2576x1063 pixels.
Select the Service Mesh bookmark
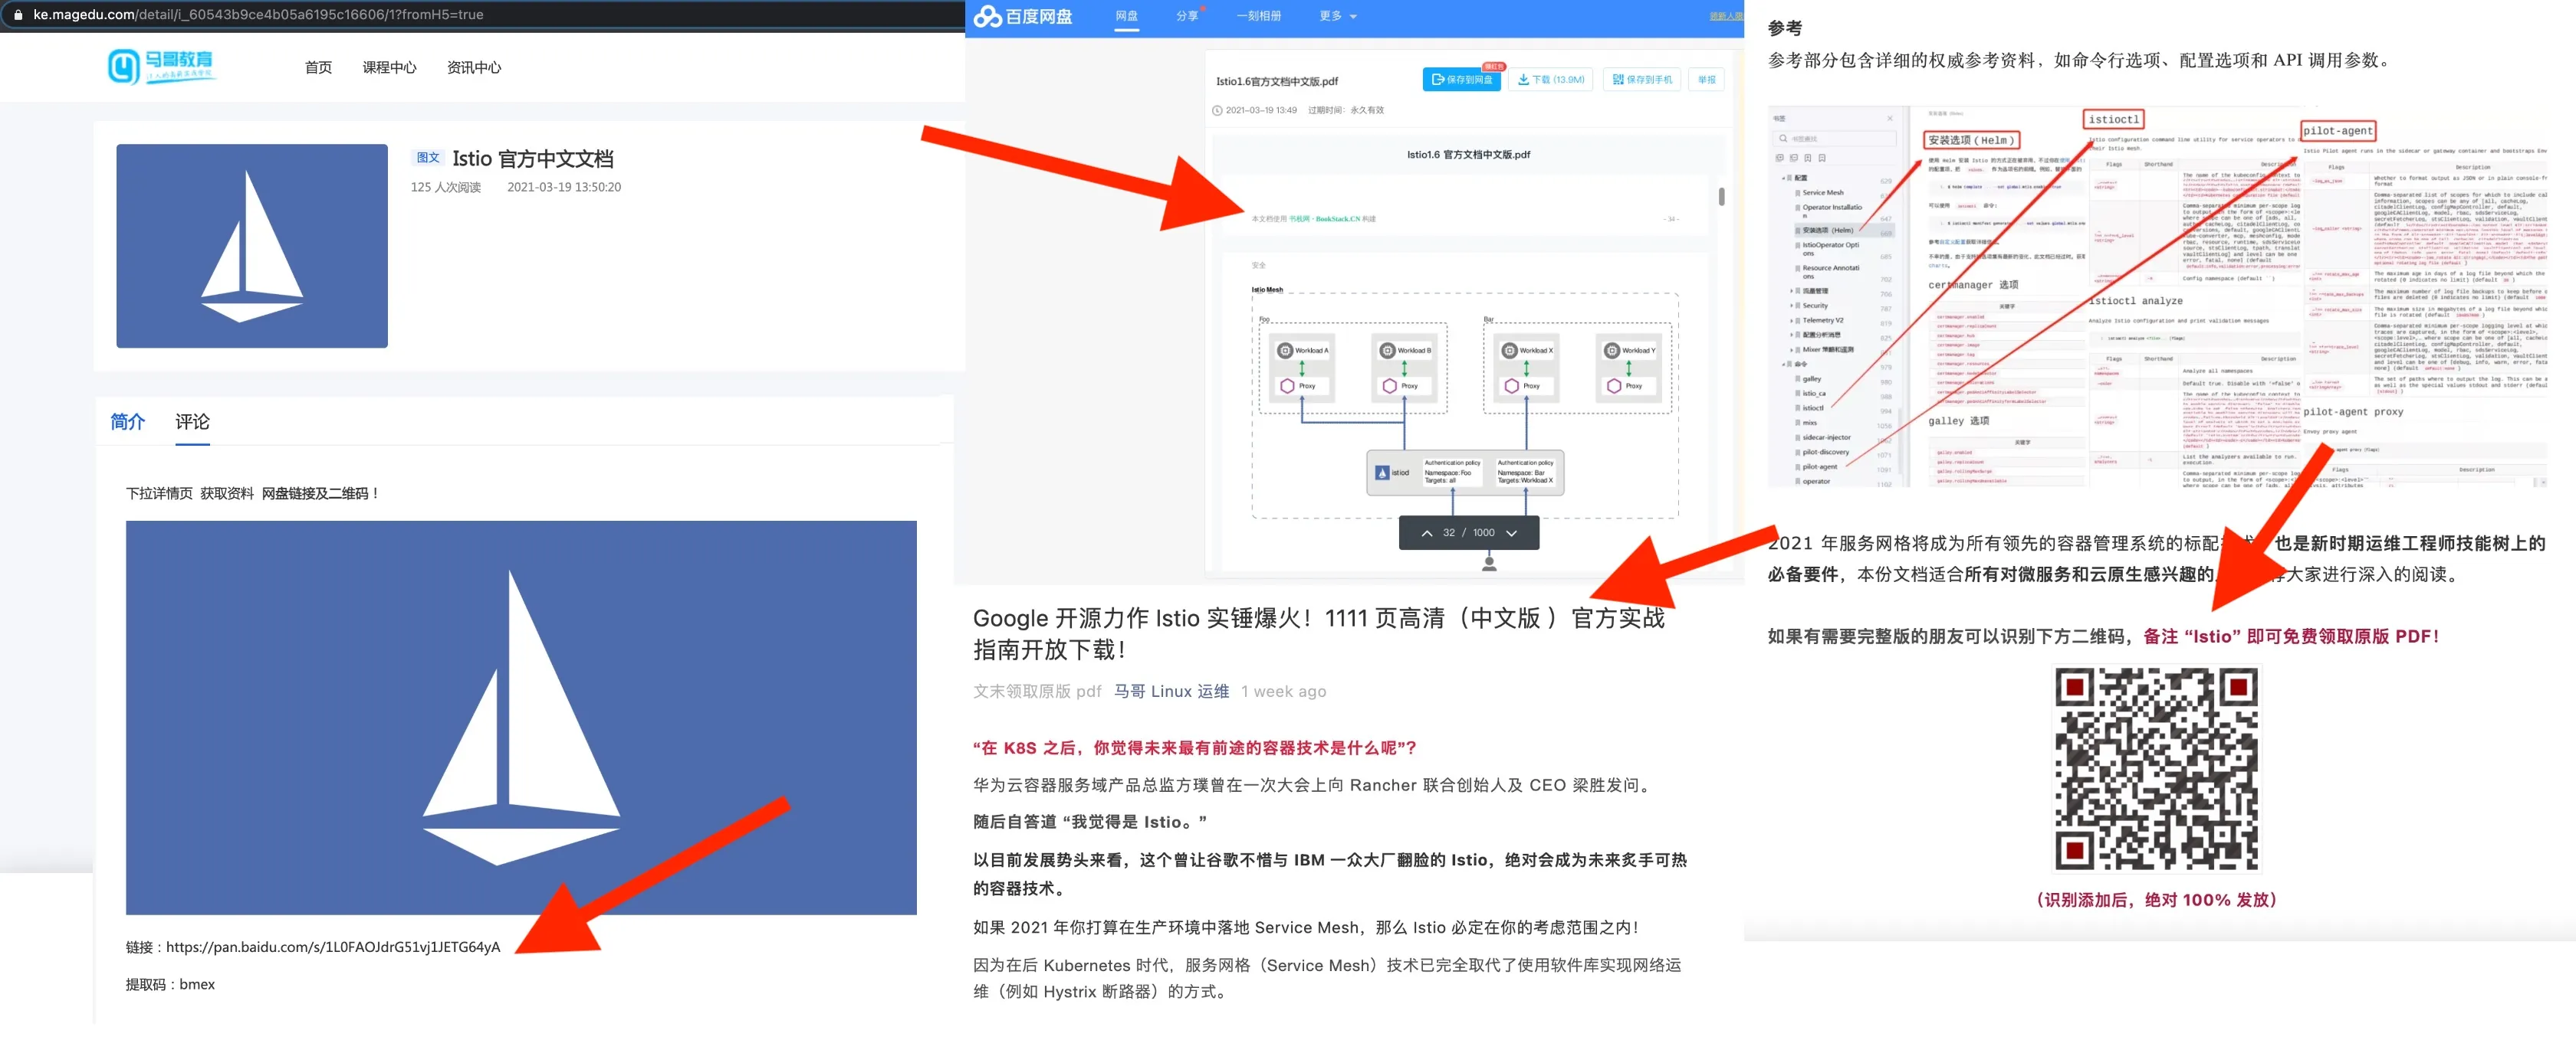click(x=1823, y=193)
